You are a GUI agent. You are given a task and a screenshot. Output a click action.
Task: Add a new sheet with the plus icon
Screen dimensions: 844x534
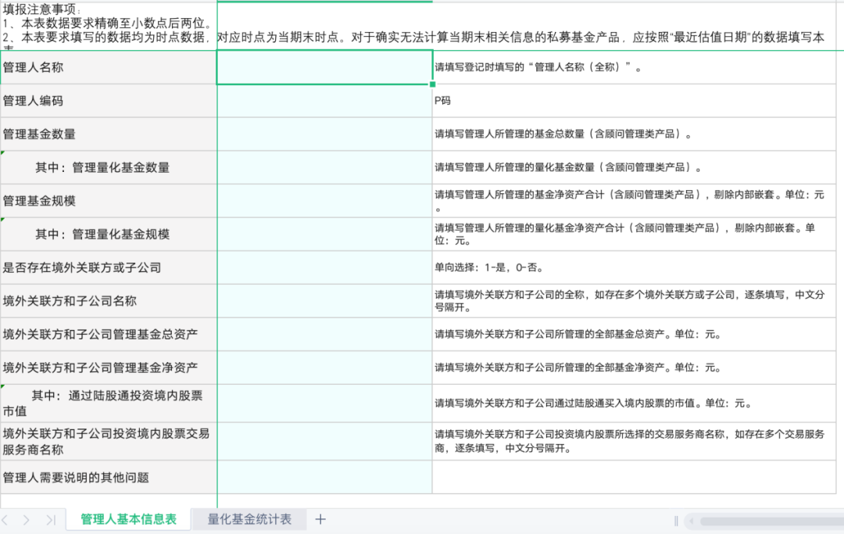(x=320, y=519)
